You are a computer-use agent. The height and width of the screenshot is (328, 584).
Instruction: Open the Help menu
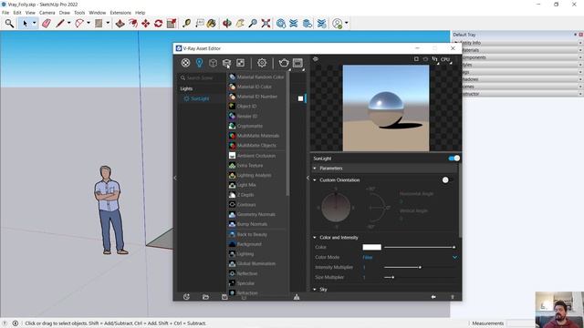pos(140,13)
